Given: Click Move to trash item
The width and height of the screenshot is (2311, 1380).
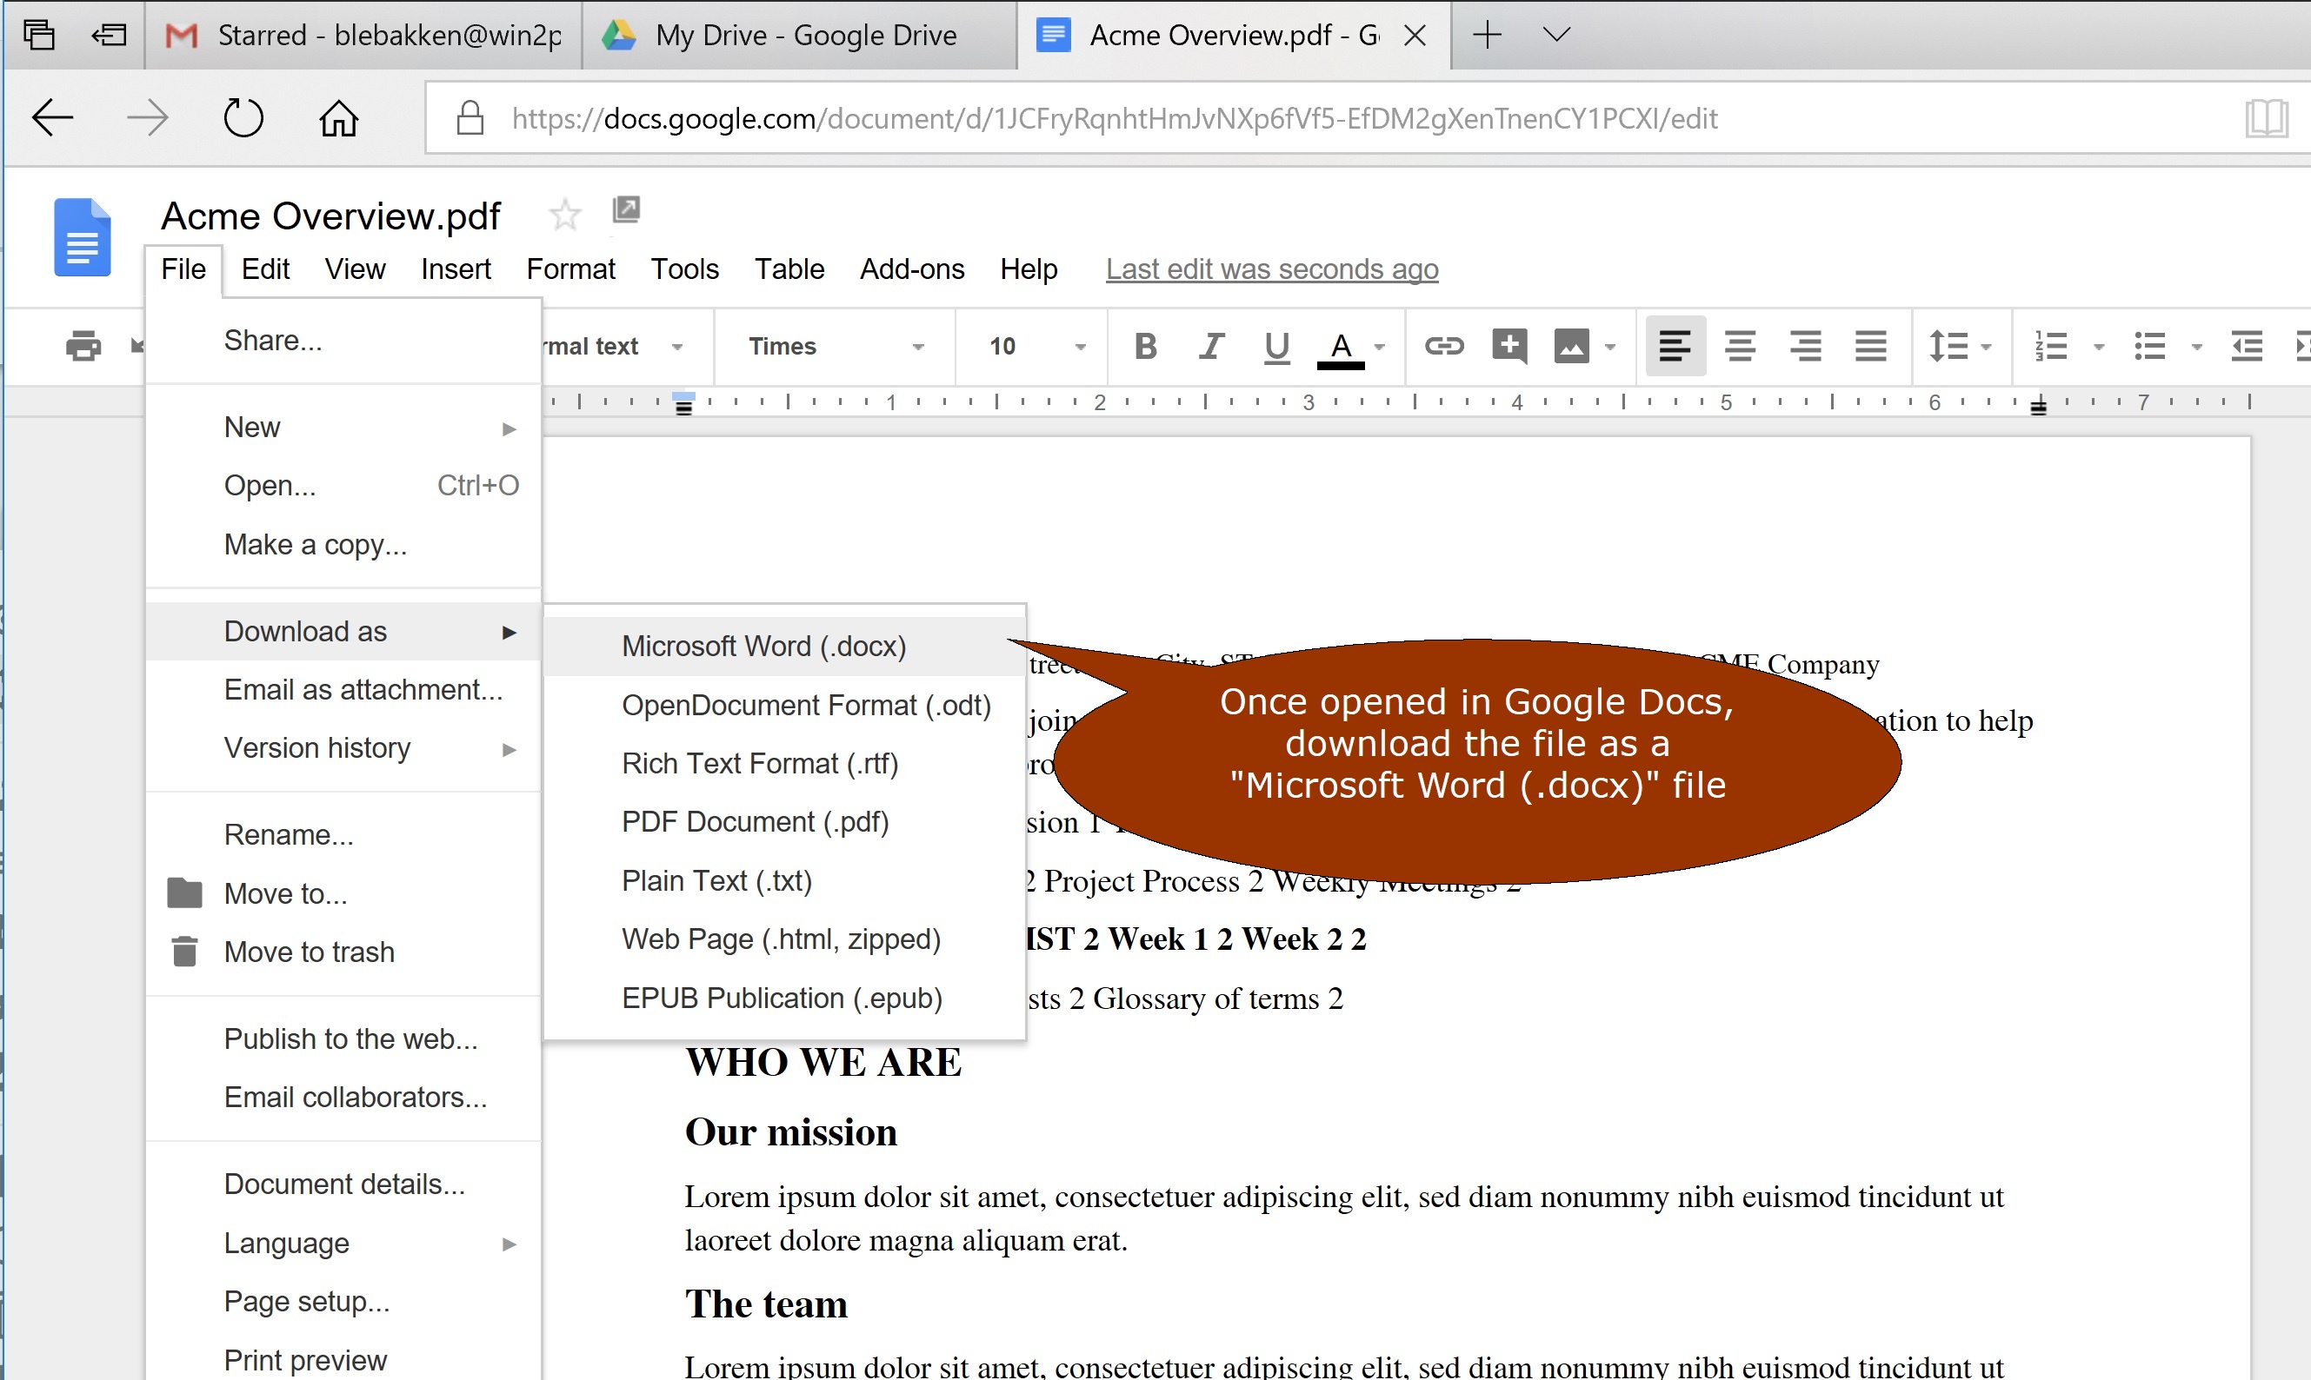Looking at the screenshot, I should pos(343,952).
